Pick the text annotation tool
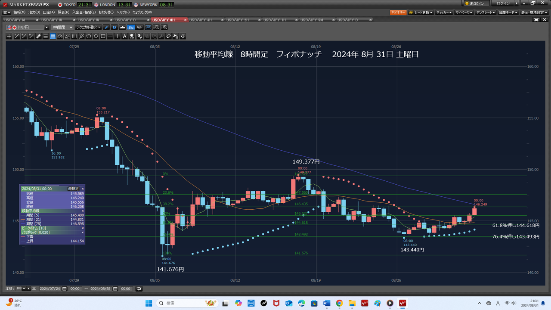The height and width of the screenshot is (310, 551). [x=125, y=36]
